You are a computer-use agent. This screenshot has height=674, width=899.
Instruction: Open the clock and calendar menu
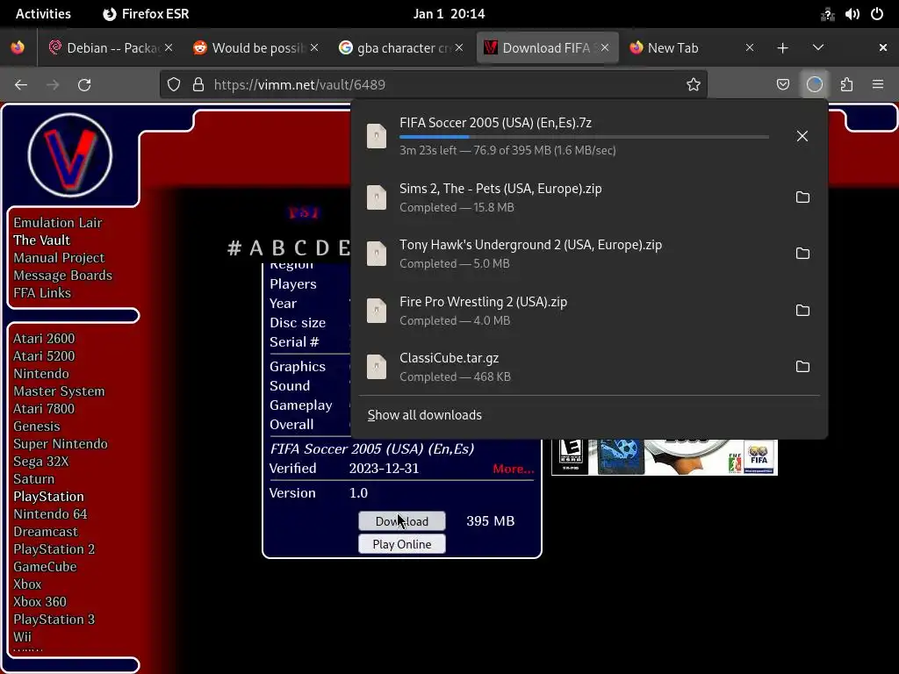(x=449, y=14)
